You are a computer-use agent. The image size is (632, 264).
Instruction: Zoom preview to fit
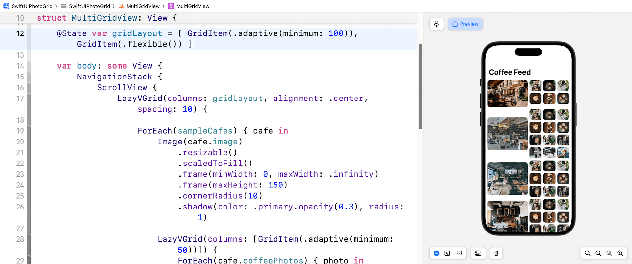coord(609,253)
